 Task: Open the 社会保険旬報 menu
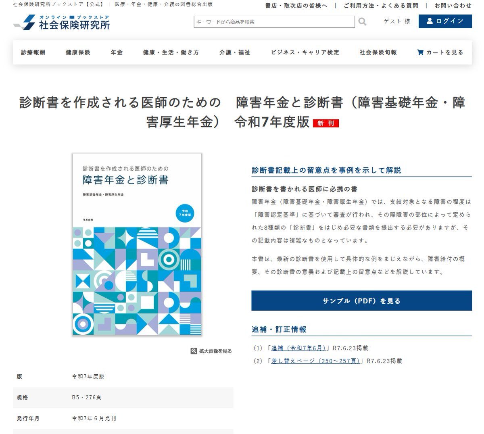[378, 52]
